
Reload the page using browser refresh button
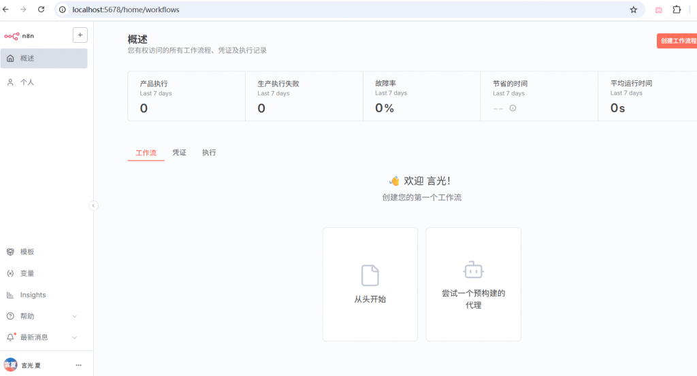click(x=41, y=10)
